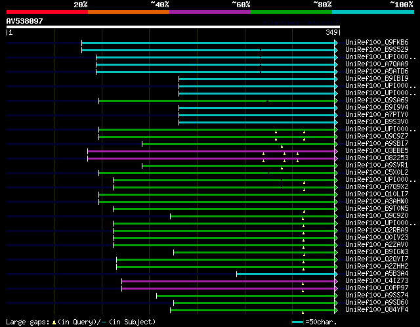Click the 349 query end position label

click(x=331, y=32)
